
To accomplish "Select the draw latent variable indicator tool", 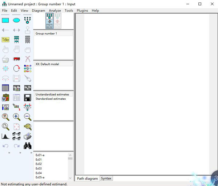I will coord(27,20).
